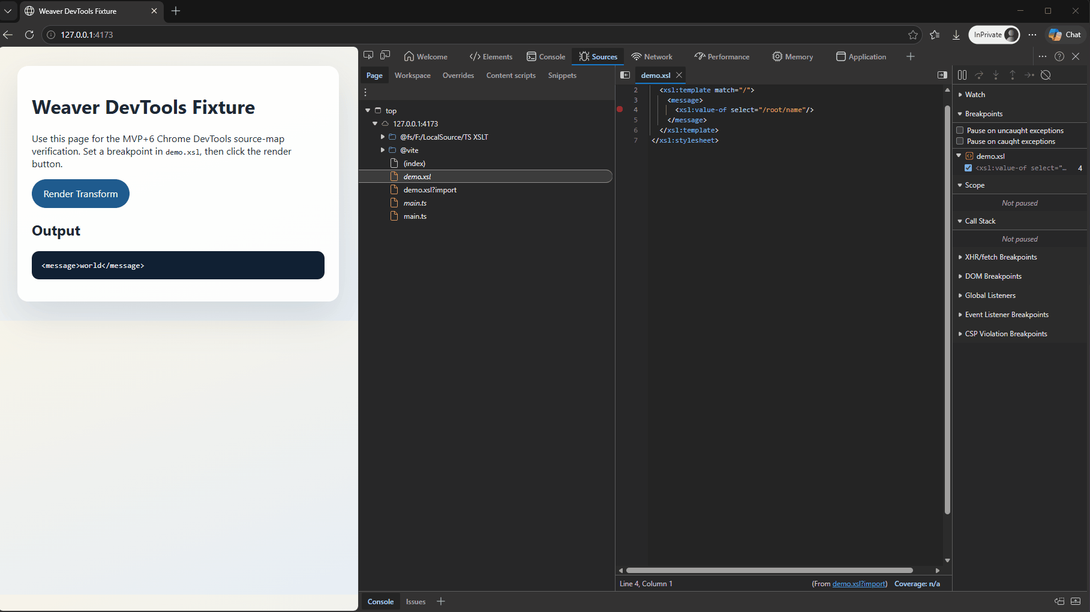Click the Step out of function icon
The image size is (1090, 612).
(x=1013, y=75)
